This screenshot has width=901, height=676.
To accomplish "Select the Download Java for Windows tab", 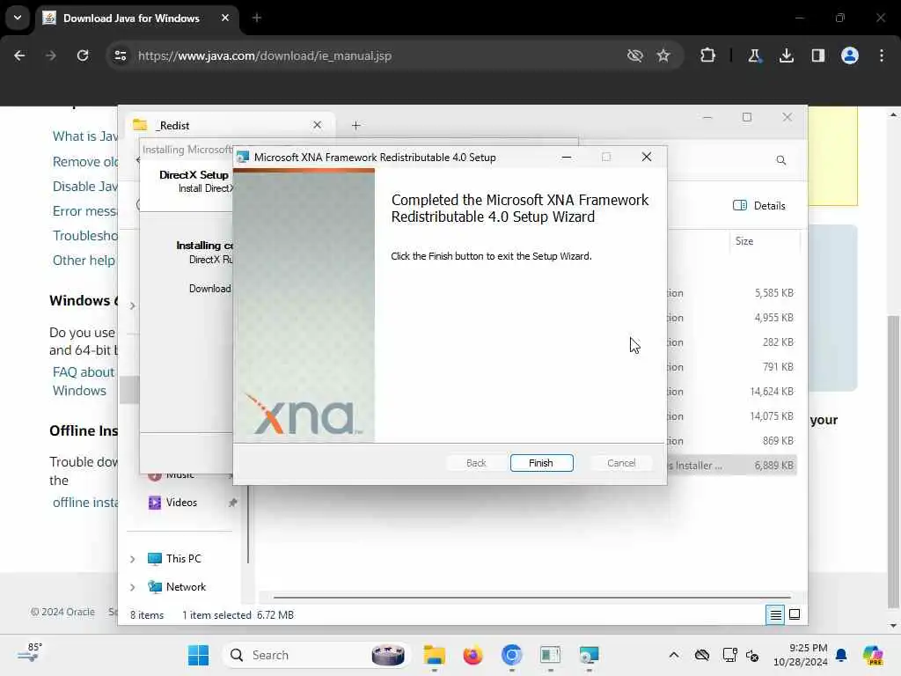I will 132,18.
